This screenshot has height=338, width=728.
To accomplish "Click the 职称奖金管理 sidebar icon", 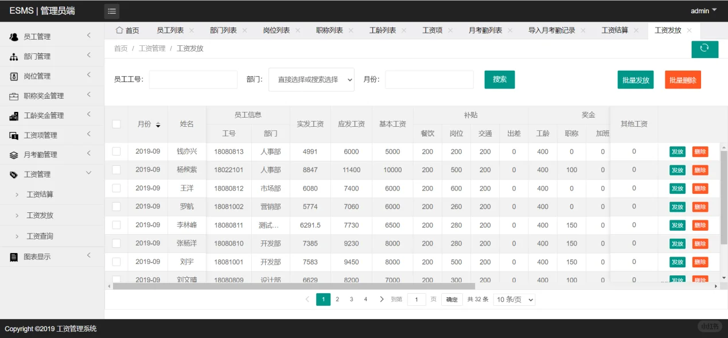I will pos(13,95).
